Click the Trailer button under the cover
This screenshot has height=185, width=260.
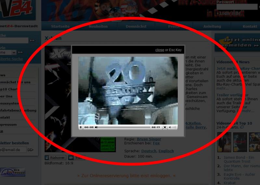point(77,158)
